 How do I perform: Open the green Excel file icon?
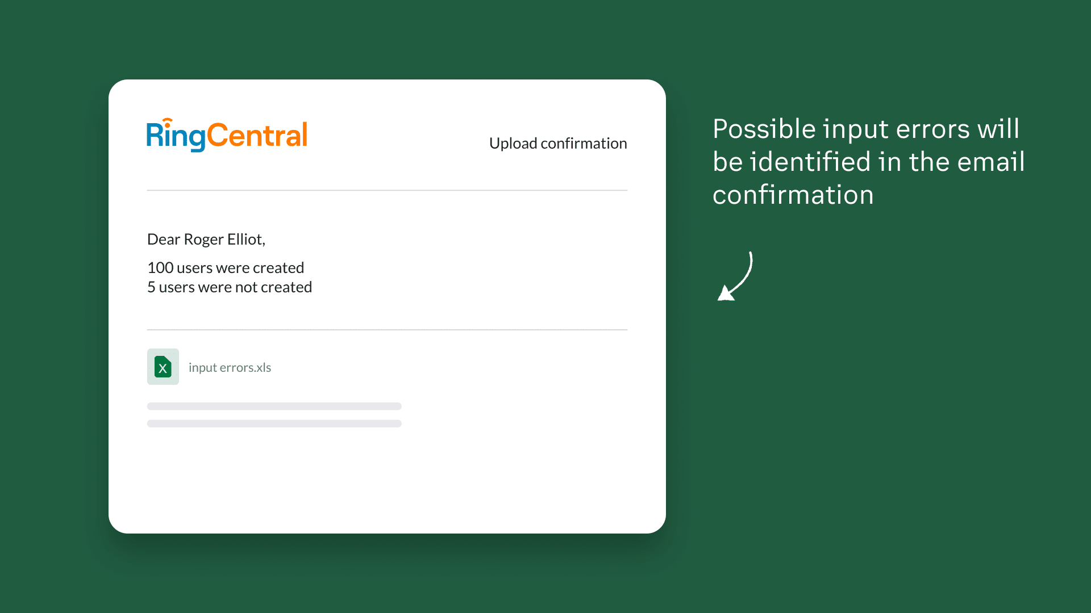[x=163, y=367]
